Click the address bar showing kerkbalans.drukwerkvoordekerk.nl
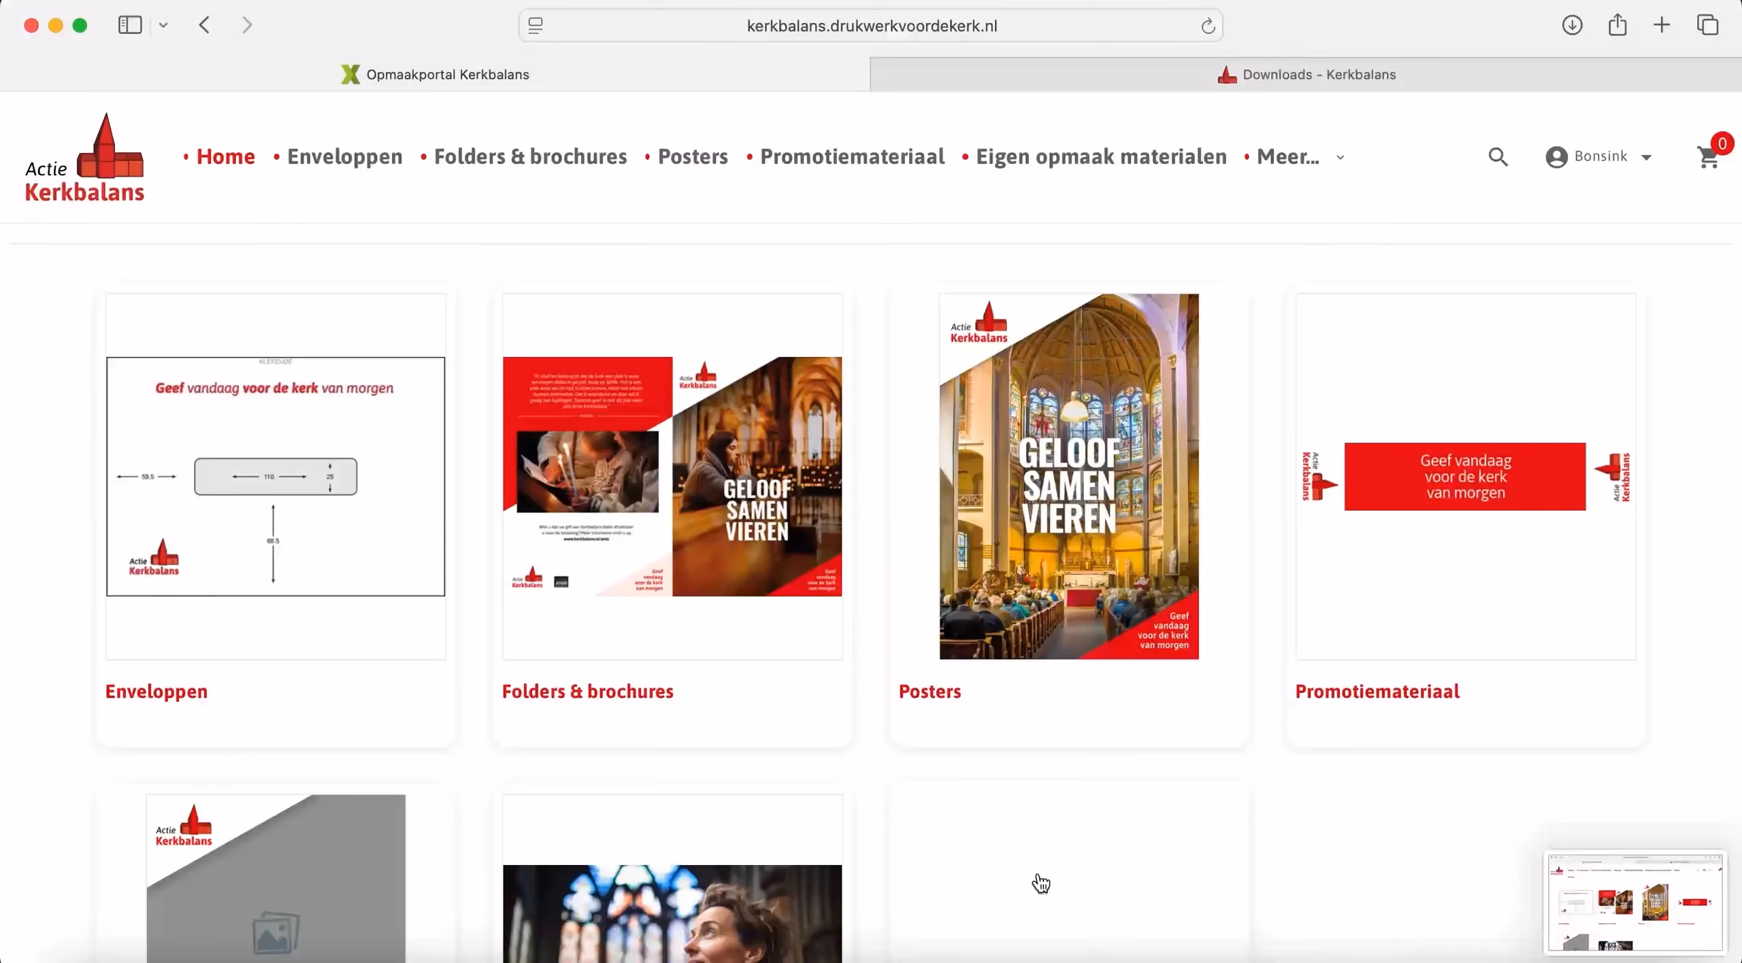 point(871,26)
